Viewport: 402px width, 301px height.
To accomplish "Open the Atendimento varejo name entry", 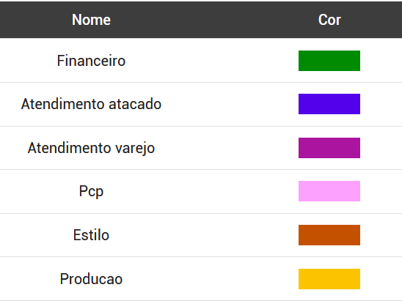I will [91, 149].
